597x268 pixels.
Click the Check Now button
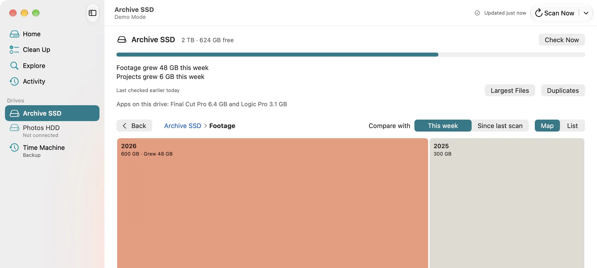click(x=562, y=40)
